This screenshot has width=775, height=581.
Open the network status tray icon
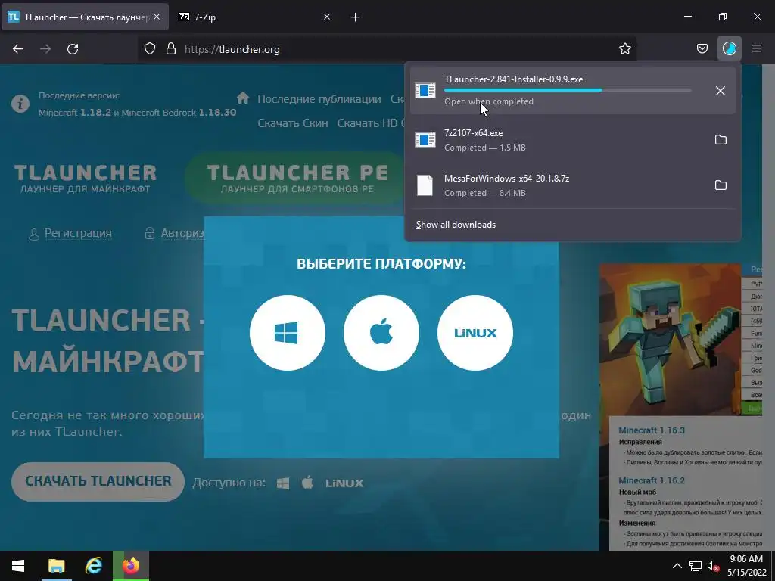696,566
